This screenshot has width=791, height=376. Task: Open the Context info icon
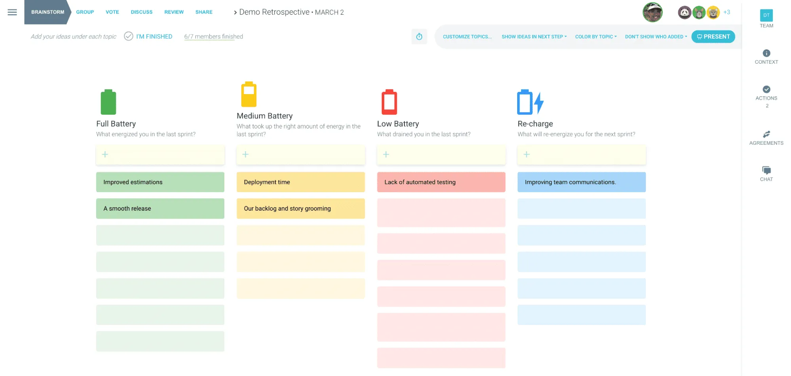tap(766, 53)
